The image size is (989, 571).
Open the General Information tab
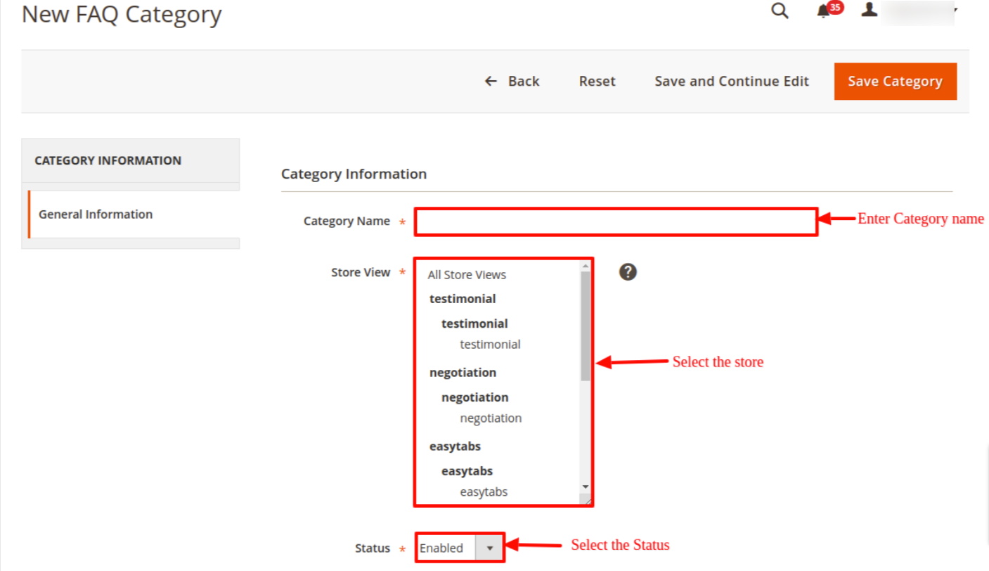(x=96, y=214)
